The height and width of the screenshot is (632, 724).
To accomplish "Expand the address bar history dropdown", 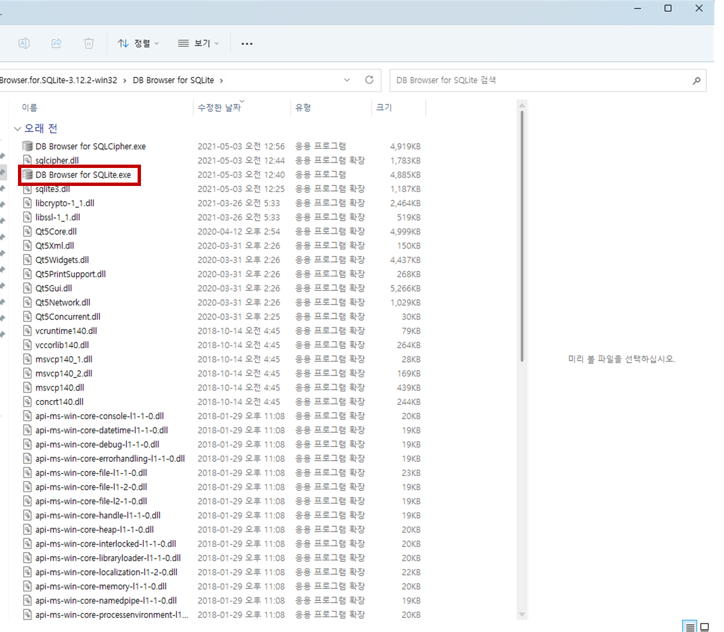I will click(x=347, y=80).
